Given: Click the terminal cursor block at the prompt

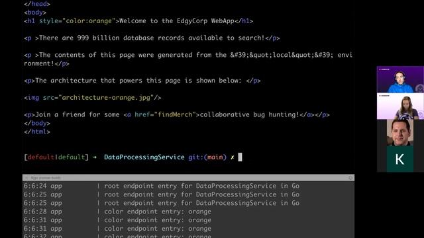Looking at the screenshot, I should 240,157.
